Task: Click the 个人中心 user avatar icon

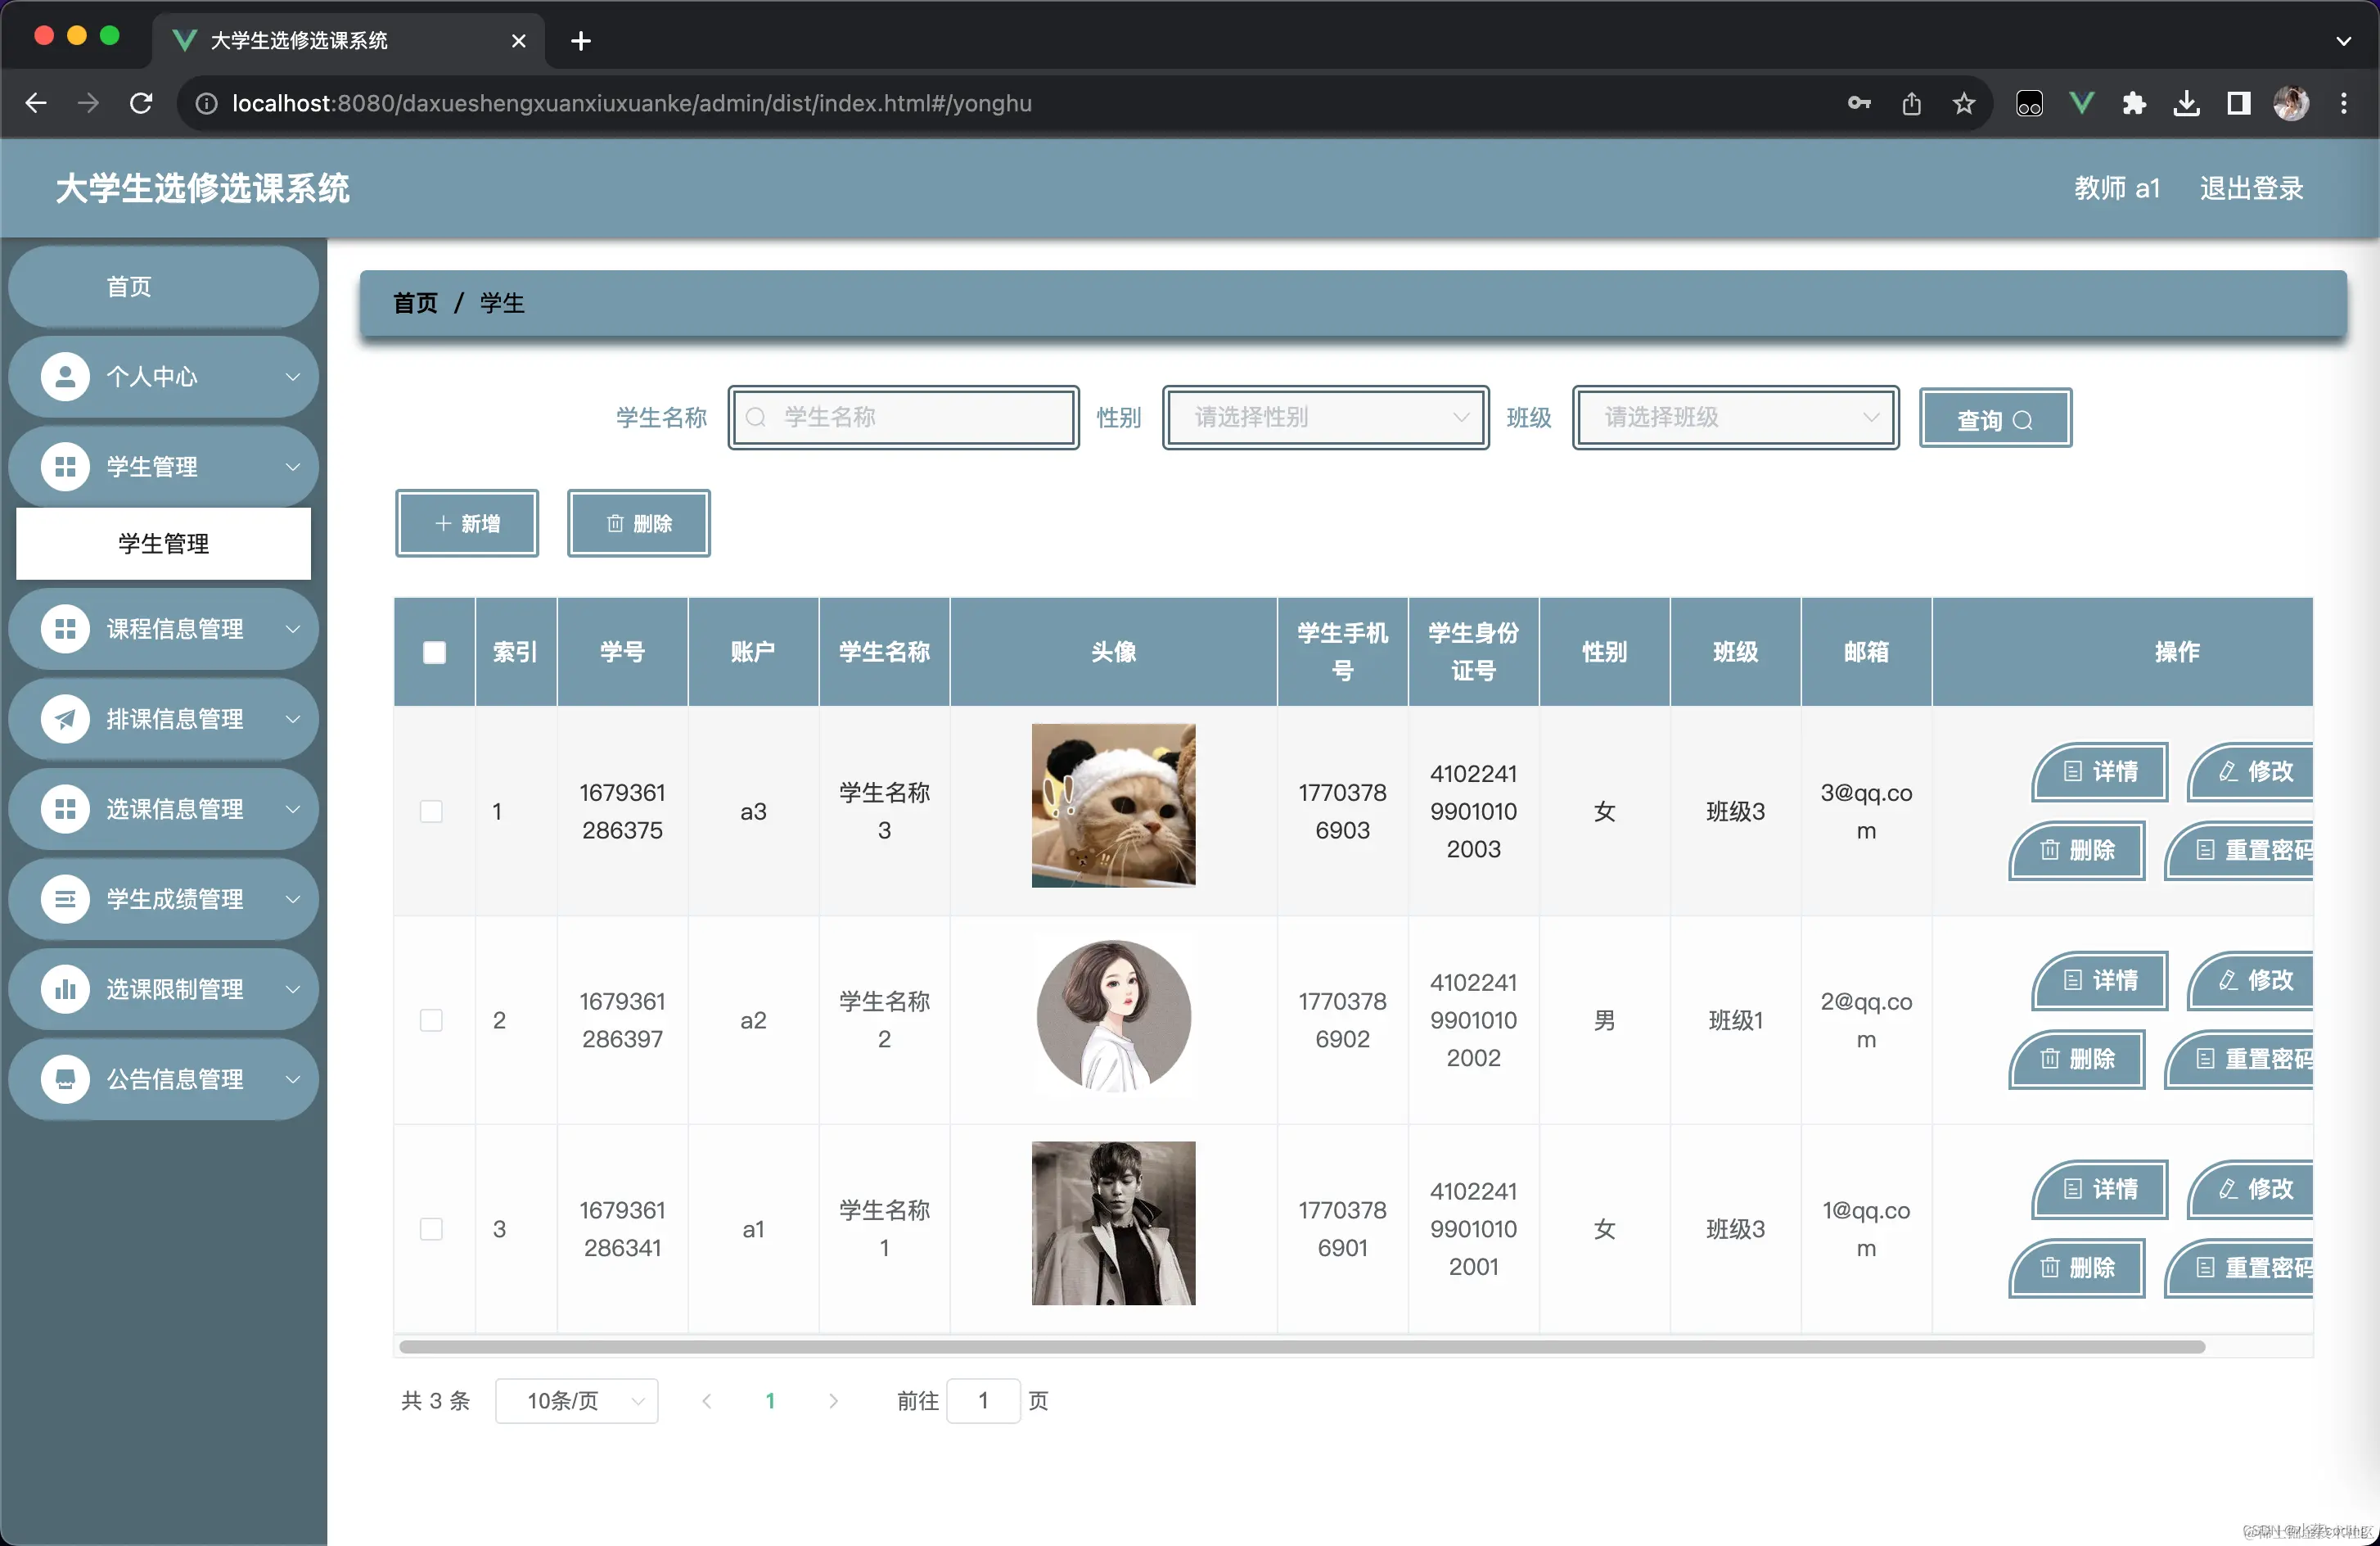Action: [x=65, y=377]
